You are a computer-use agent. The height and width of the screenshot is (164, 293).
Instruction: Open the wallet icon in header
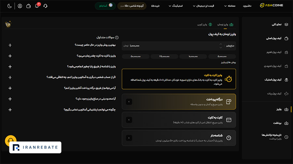tap(28, 6)
